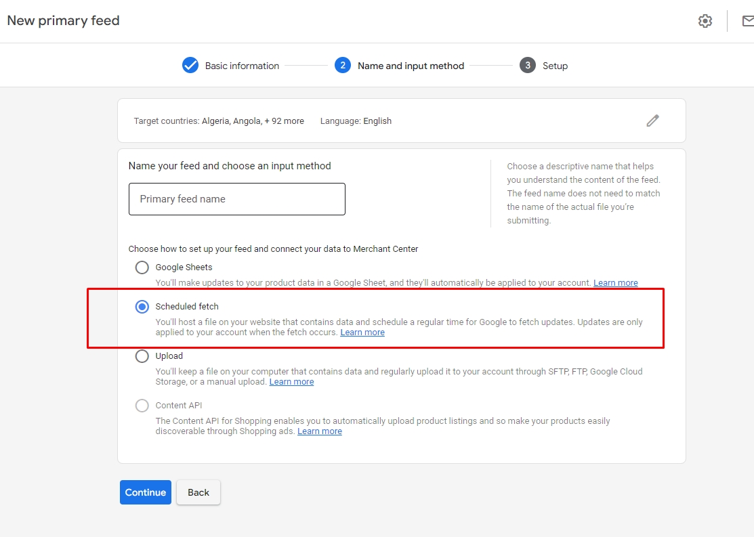Open Learn more link for Google Sheets
This screenshot has height=537, width=754.
(616, 283)
